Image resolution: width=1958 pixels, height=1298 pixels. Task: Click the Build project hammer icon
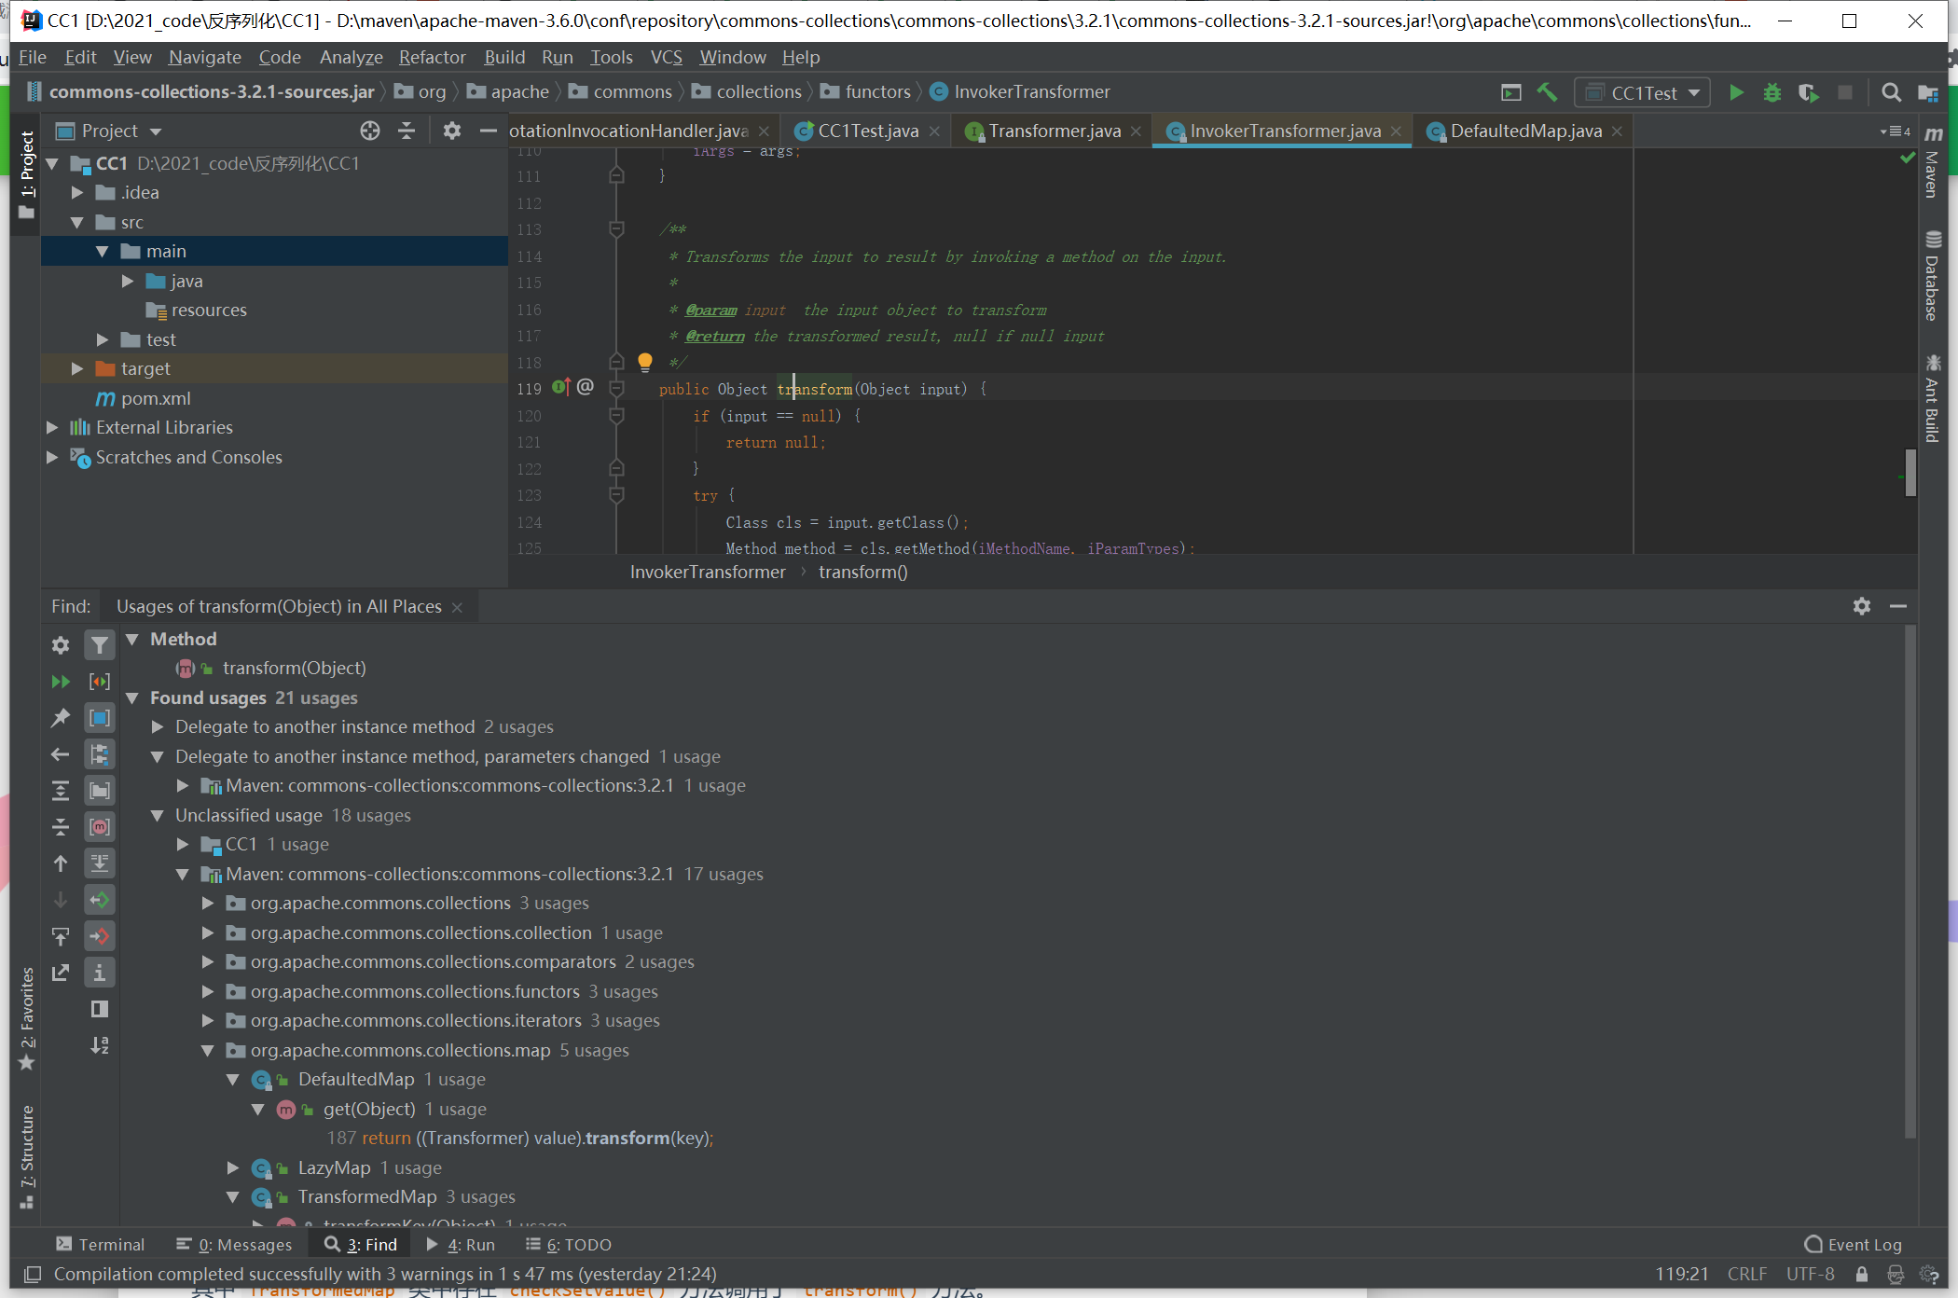coord(1548,92)
